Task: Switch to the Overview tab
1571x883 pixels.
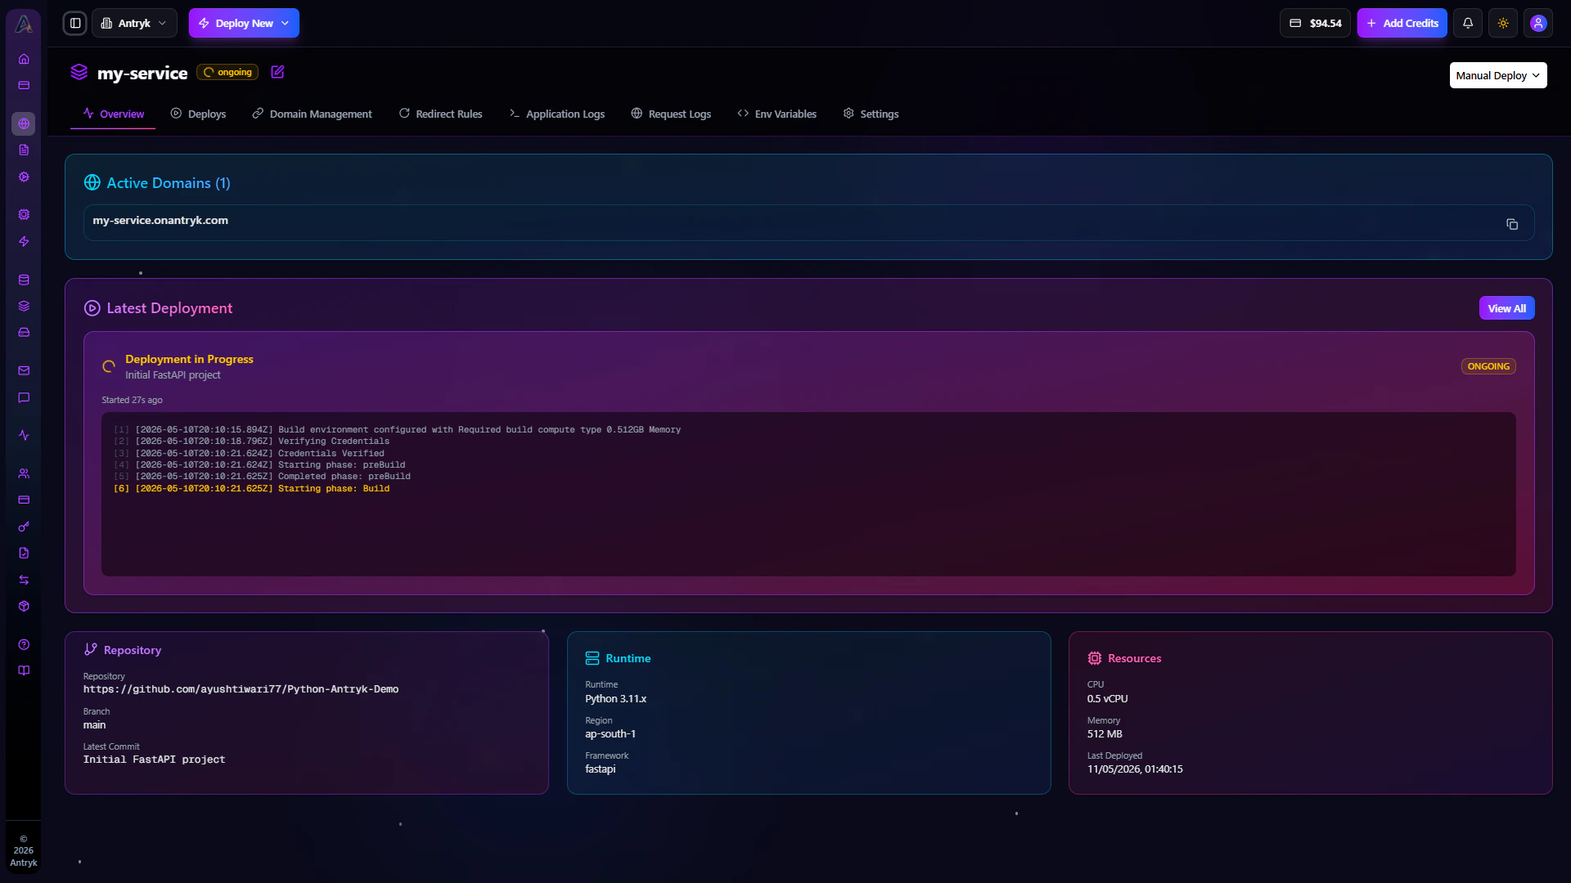Action: pos(113,114)
